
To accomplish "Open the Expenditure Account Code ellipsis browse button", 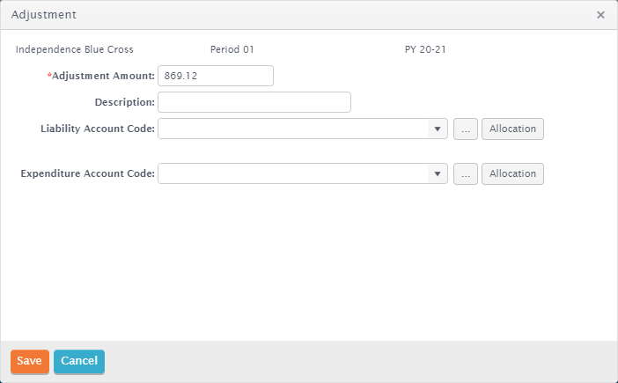I will (x=466, y=173).
